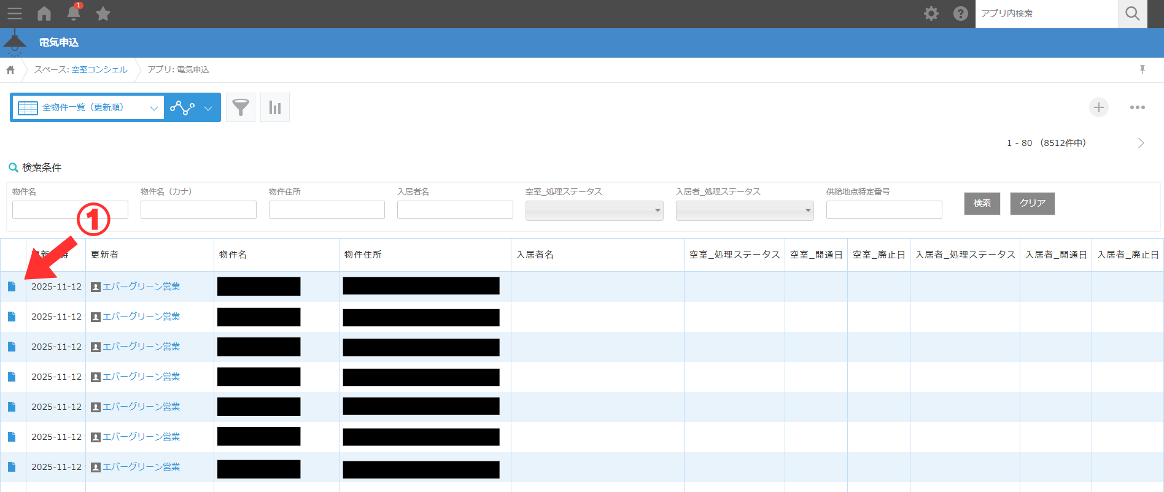This screenshot has height=492, width=1164.
Task: Open the 入居者_処理ステータス dropdown
Action: coord(744,210)
